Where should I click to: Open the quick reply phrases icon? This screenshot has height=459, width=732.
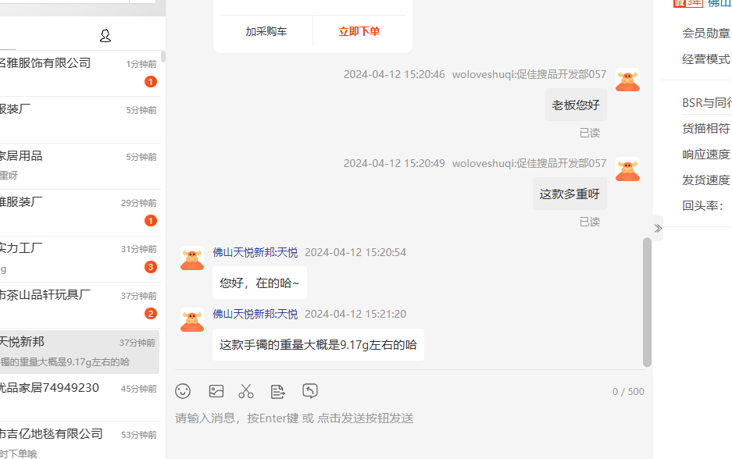point(277,391)
